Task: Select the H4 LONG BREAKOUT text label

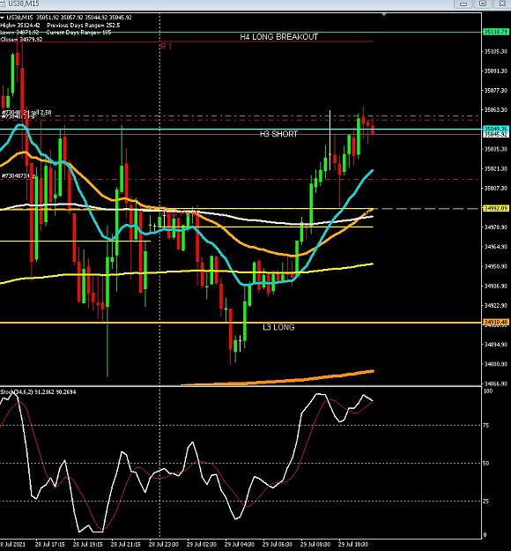Action: pyautogui.click(x=279, y=37)
